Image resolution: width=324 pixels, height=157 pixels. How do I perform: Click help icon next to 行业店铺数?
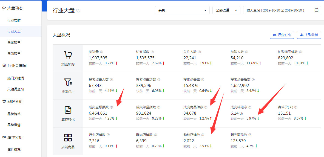[x=108, y=135]
